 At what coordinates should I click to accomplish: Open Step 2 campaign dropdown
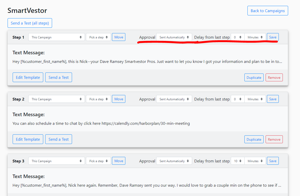(x=56, y=99)
